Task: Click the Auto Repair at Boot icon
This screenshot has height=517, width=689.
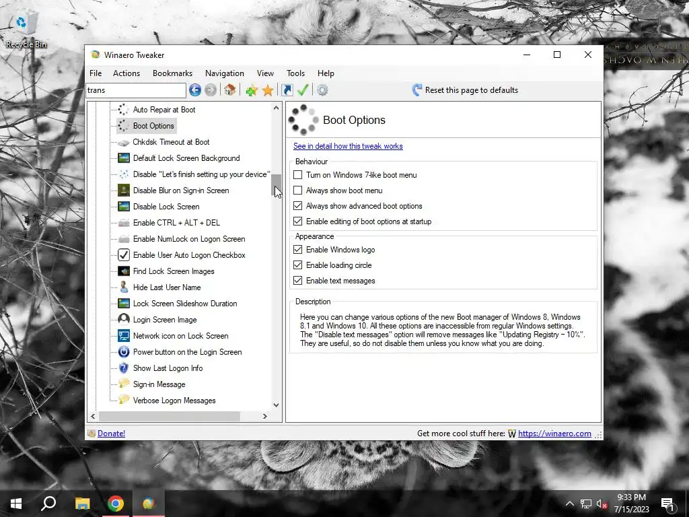Action: coord(124,110)
